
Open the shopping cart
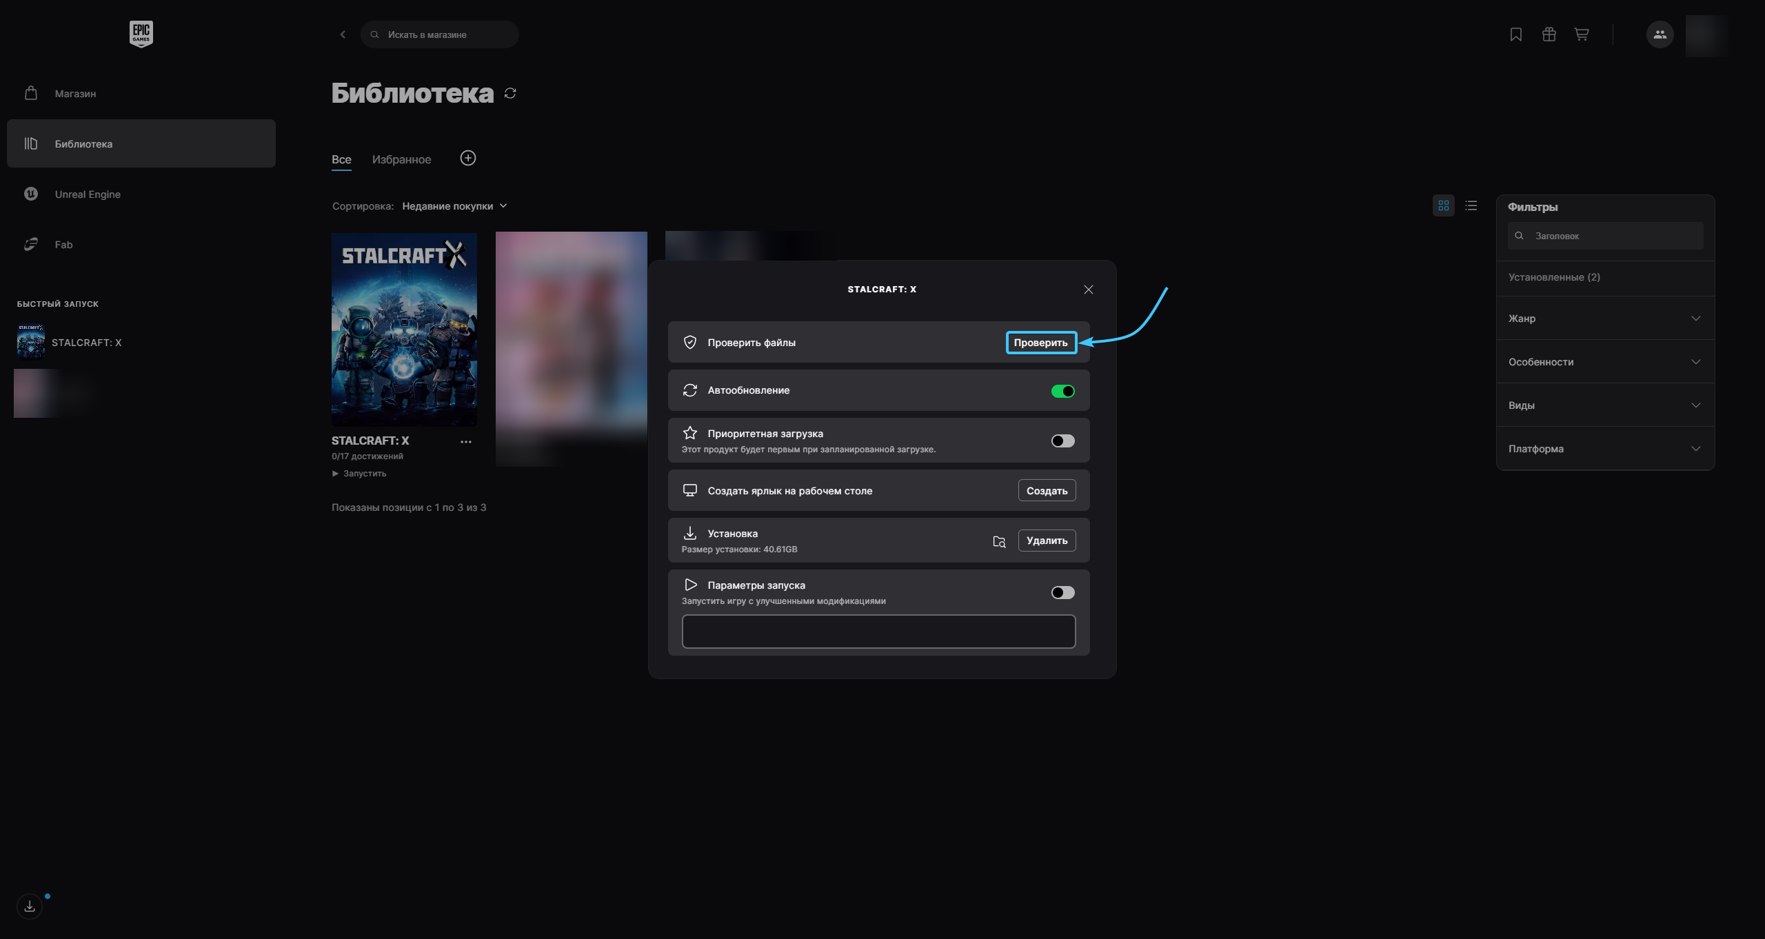pyautogui.click(x=1582, y=34)
